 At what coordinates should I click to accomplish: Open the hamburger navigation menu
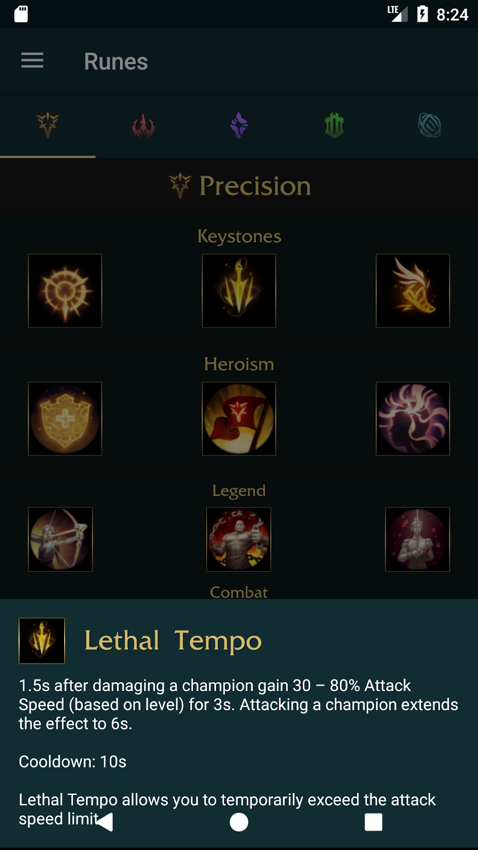pos(32,60)
